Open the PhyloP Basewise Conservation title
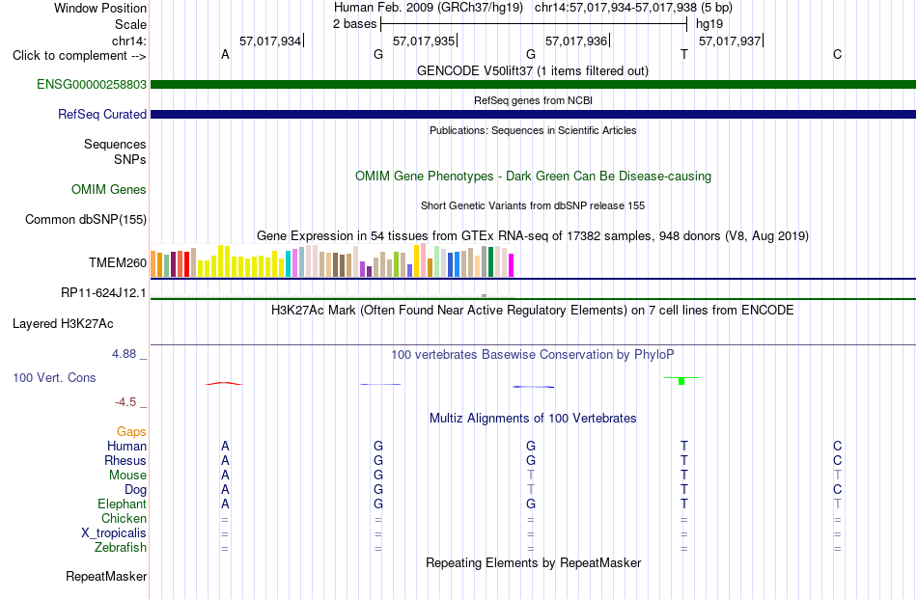Viewport: 917px width, 599px height. (x=533, y=354)
